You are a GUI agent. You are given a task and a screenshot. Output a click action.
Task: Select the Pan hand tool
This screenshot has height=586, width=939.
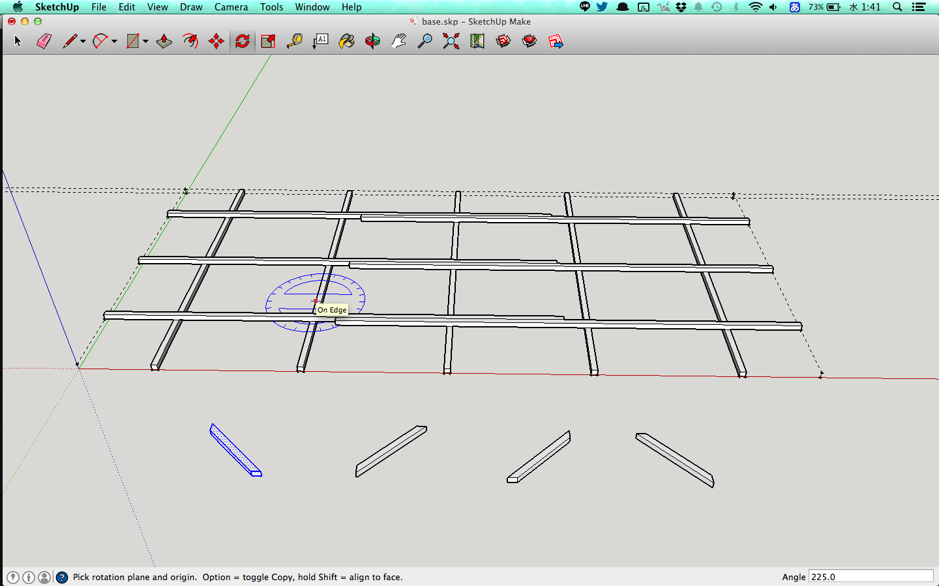398,42
